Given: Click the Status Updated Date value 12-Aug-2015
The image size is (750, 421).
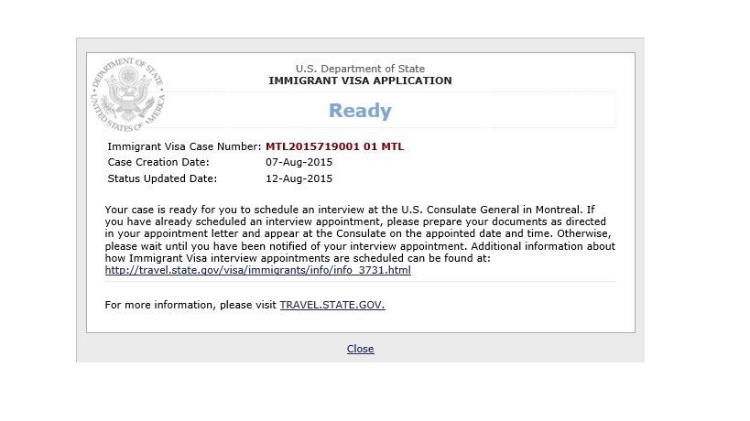Looking at the screenshot, I should (299, 178).
